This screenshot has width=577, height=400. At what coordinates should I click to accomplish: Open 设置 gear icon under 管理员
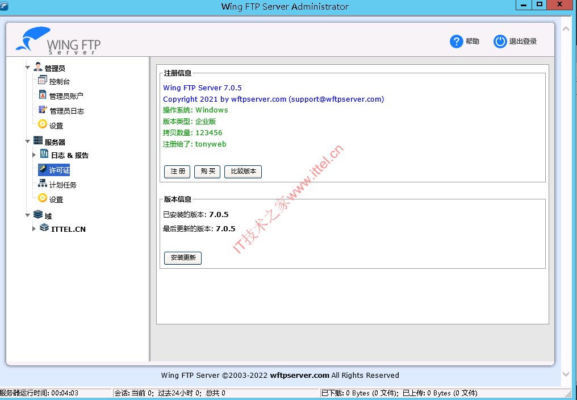tap(43, 124)
